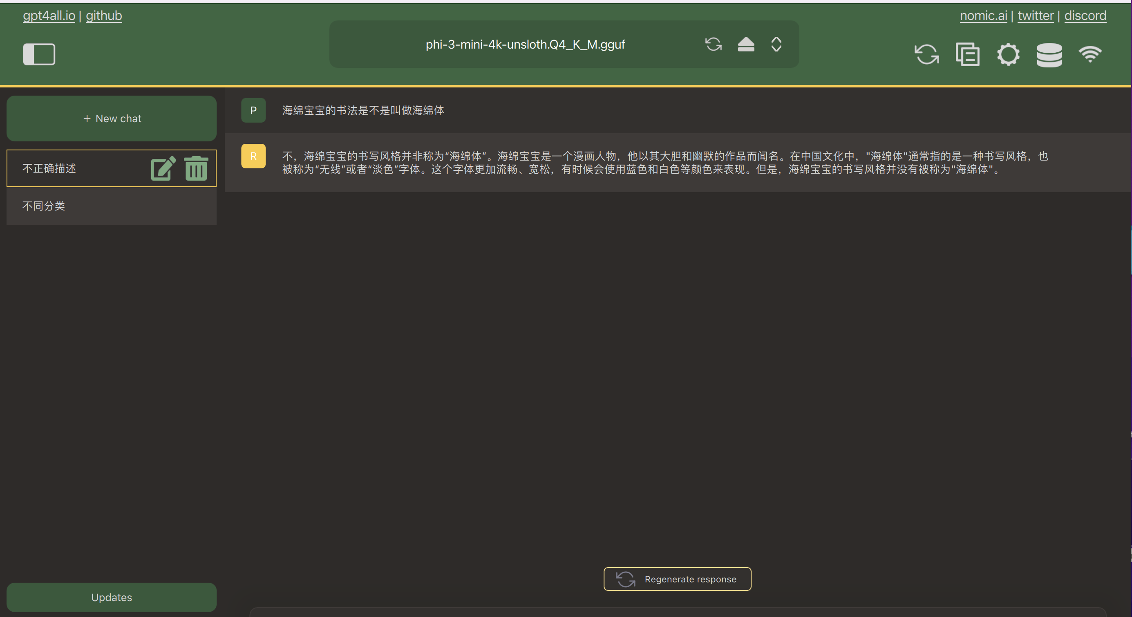Toggle the network server wifi icon
The height and width of the screenshot is (617, 1132).
point(1090,54)
